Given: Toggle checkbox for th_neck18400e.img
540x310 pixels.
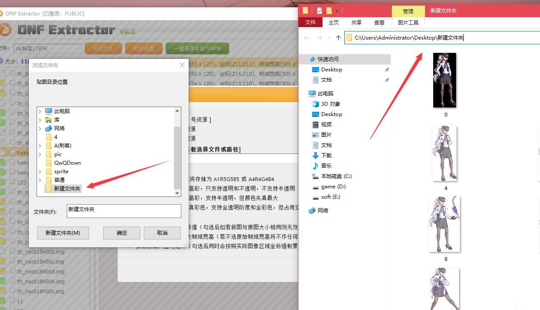Looking at the screenshot, I should pos(12,281).
